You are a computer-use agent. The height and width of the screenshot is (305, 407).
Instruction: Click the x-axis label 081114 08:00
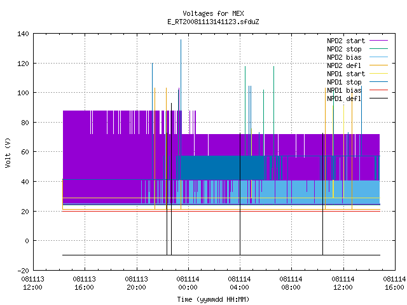[x=291, y=283]
